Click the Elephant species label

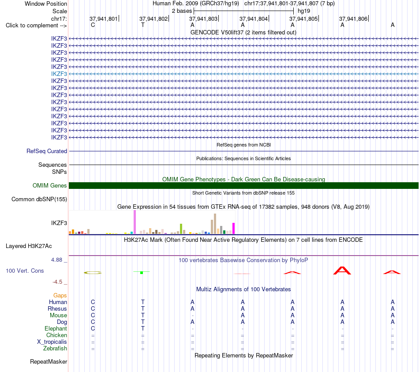tap(56, 328)
